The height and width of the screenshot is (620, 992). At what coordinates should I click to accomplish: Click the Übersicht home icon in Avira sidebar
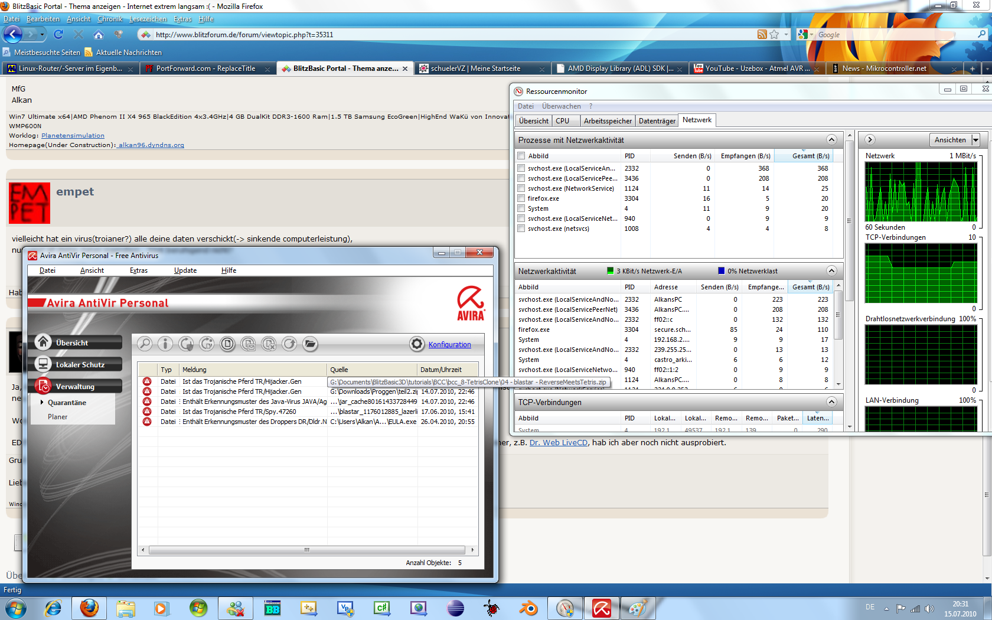click(x=43, y=342)
